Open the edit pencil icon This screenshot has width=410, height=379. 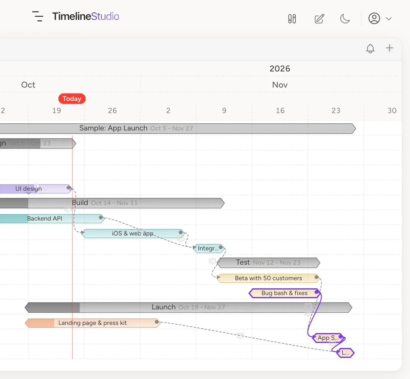319,19
